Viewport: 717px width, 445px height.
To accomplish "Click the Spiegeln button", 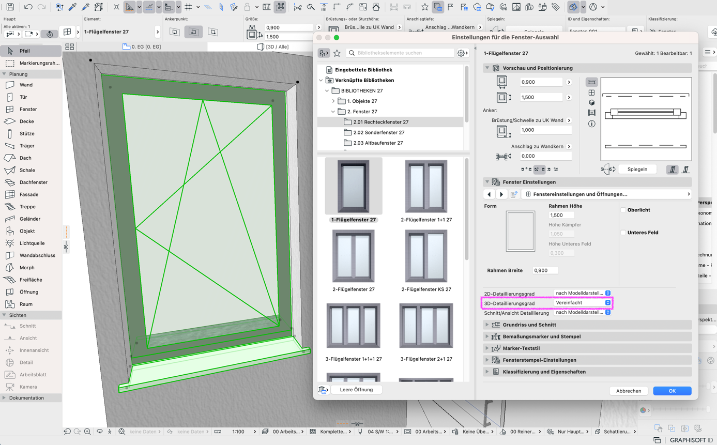I will [x=637, y=169].
